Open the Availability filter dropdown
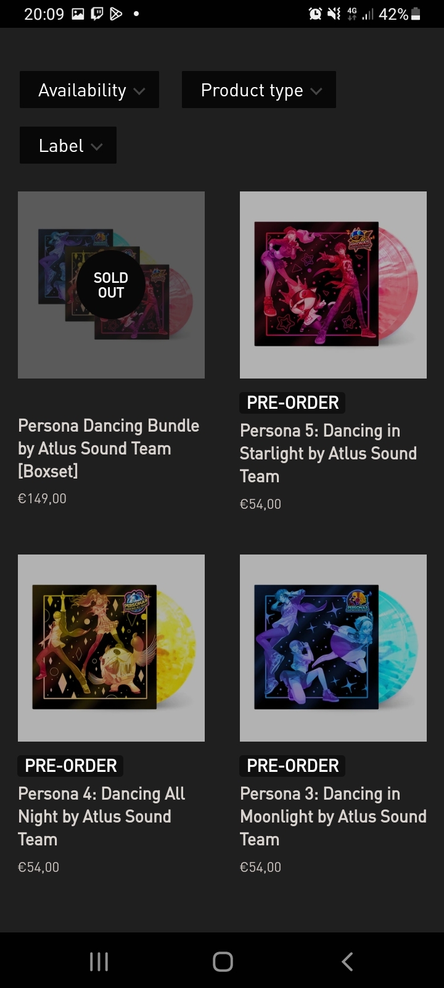This screenshot has height=988, width=444. (x=89, y=90)
